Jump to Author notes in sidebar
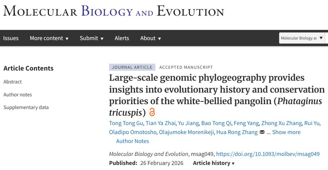This screenshot has height=170, width=328. 18,95
